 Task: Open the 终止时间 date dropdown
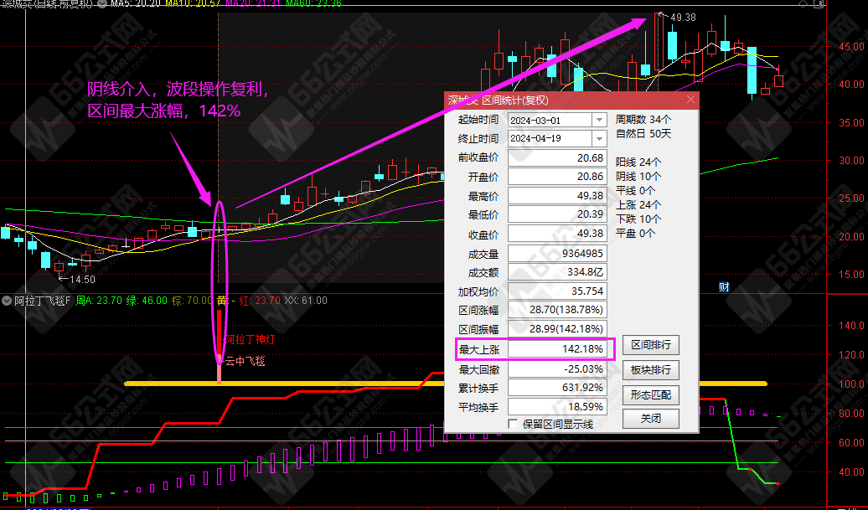(x=599, y=138)
